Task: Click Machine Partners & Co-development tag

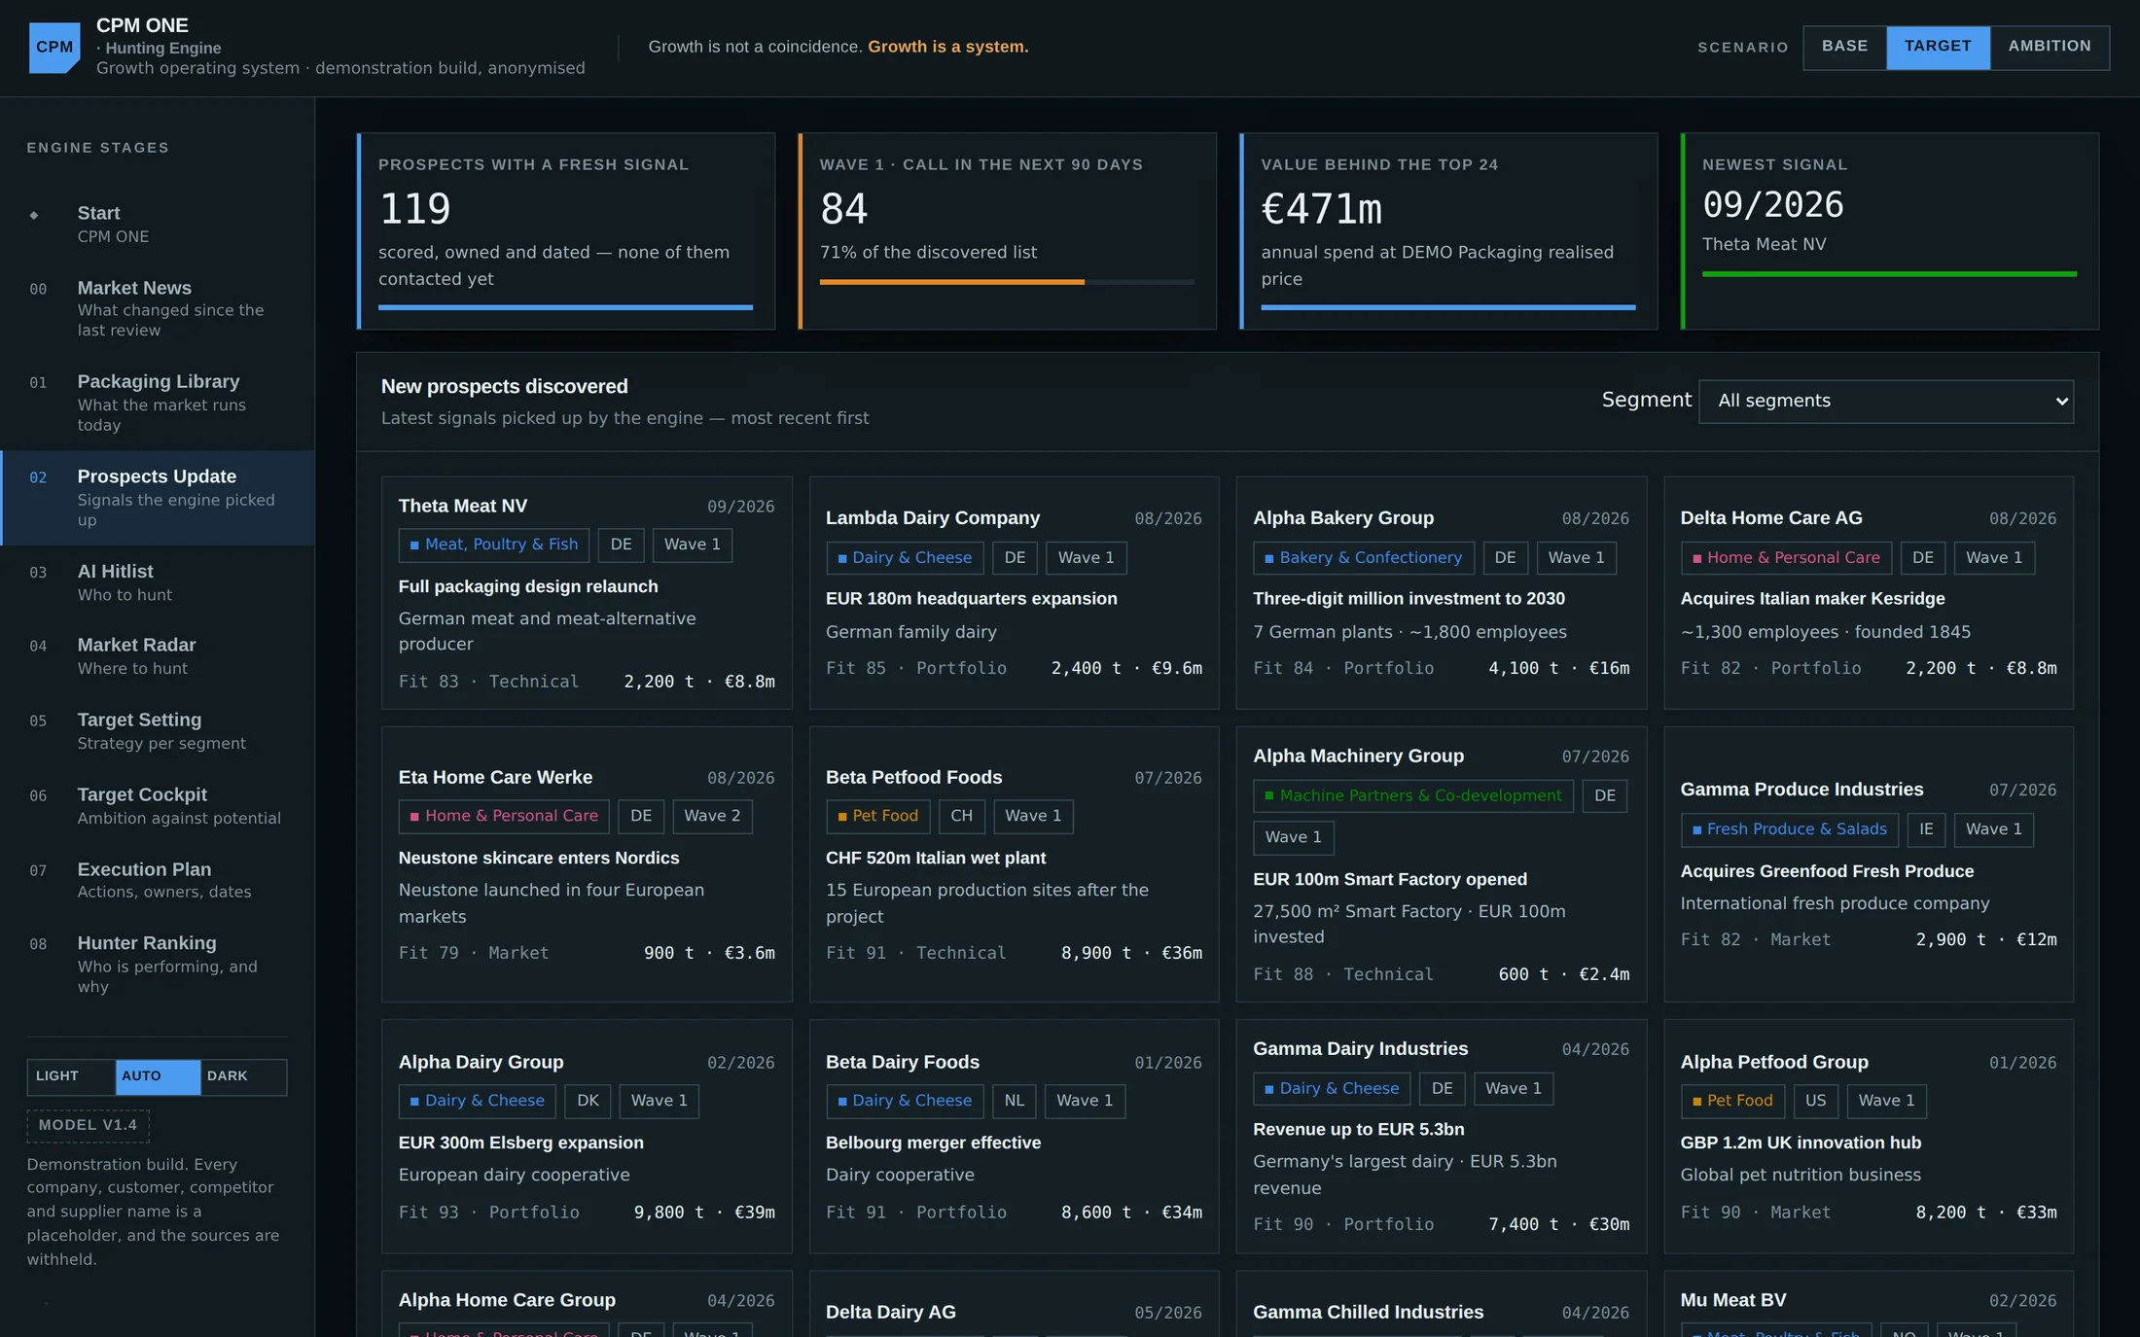Action: [1412, 795]
